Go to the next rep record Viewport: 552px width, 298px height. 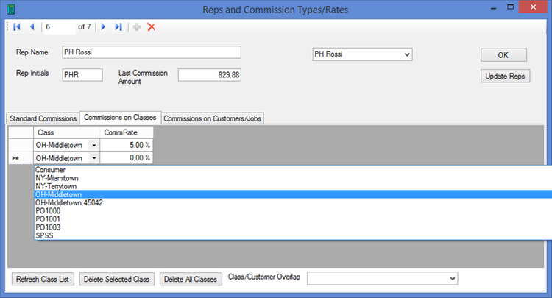pyautogui.click(x=103, y=26)
